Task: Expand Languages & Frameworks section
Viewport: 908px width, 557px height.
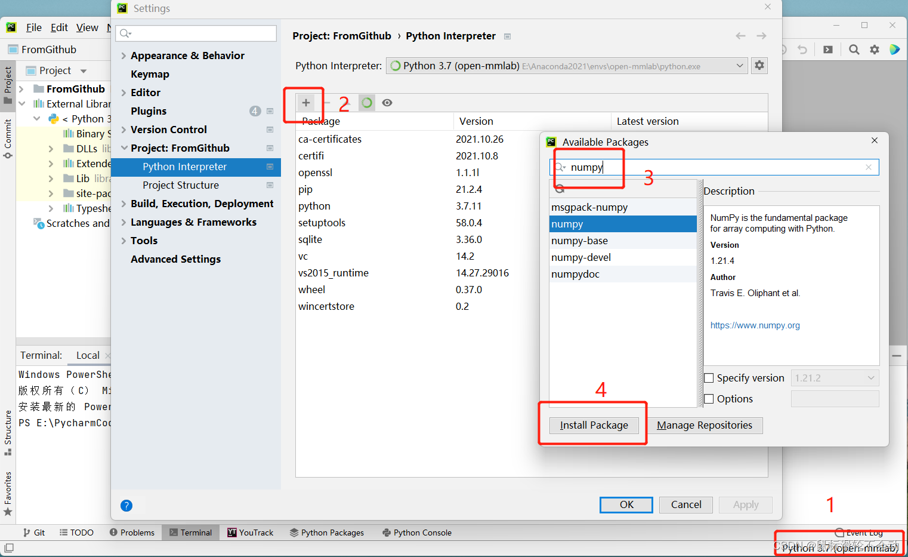Action: [123, 222]
